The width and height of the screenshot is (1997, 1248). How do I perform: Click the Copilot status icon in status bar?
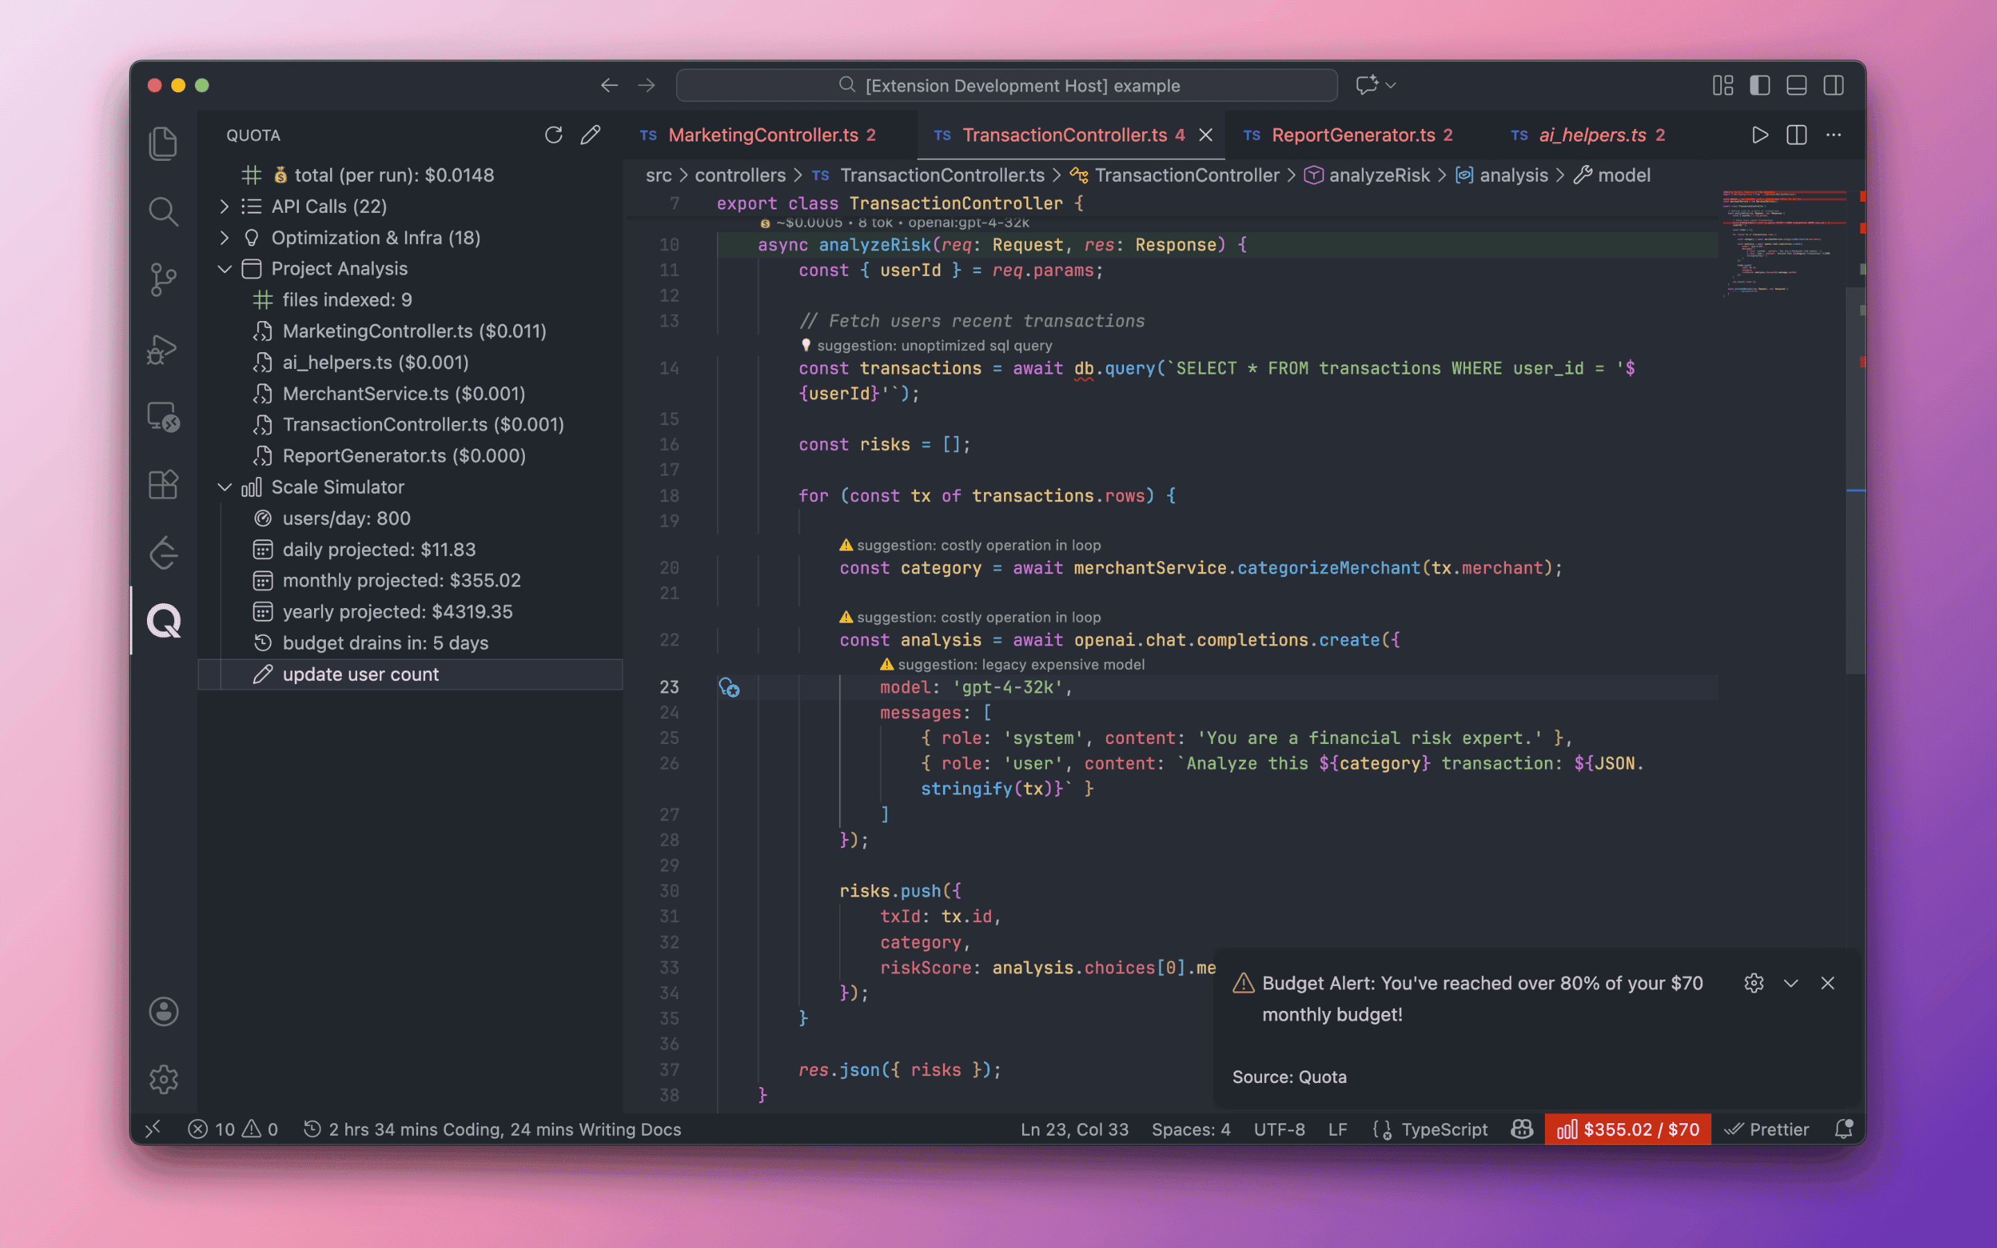[x=1522, y=1128]
